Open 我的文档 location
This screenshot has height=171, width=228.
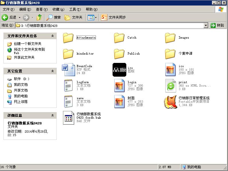(21, 85)
